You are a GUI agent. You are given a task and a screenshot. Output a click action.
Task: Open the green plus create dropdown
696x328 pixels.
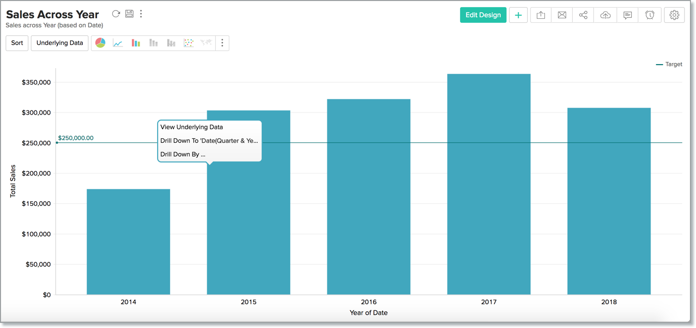pos(518,15)
